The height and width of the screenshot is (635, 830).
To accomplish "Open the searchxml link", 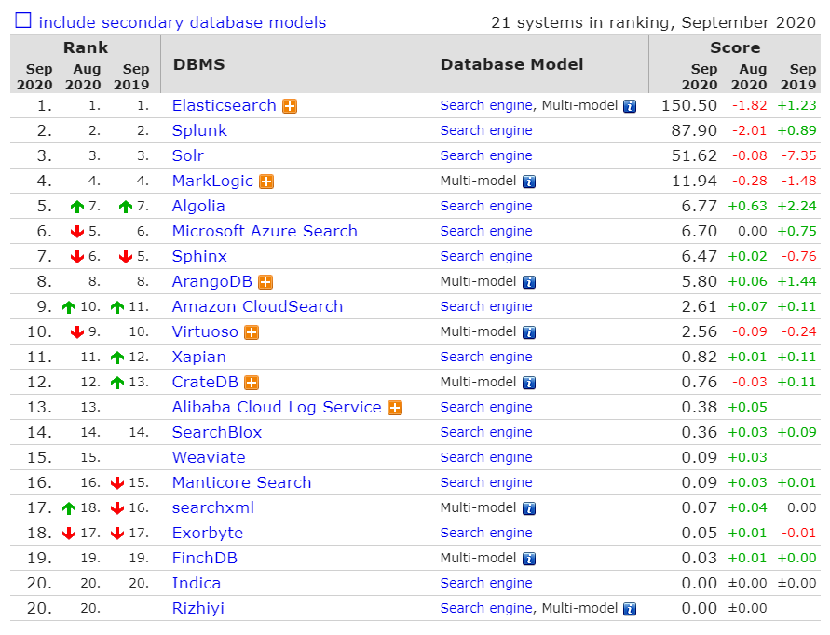I will click(213, 507).
